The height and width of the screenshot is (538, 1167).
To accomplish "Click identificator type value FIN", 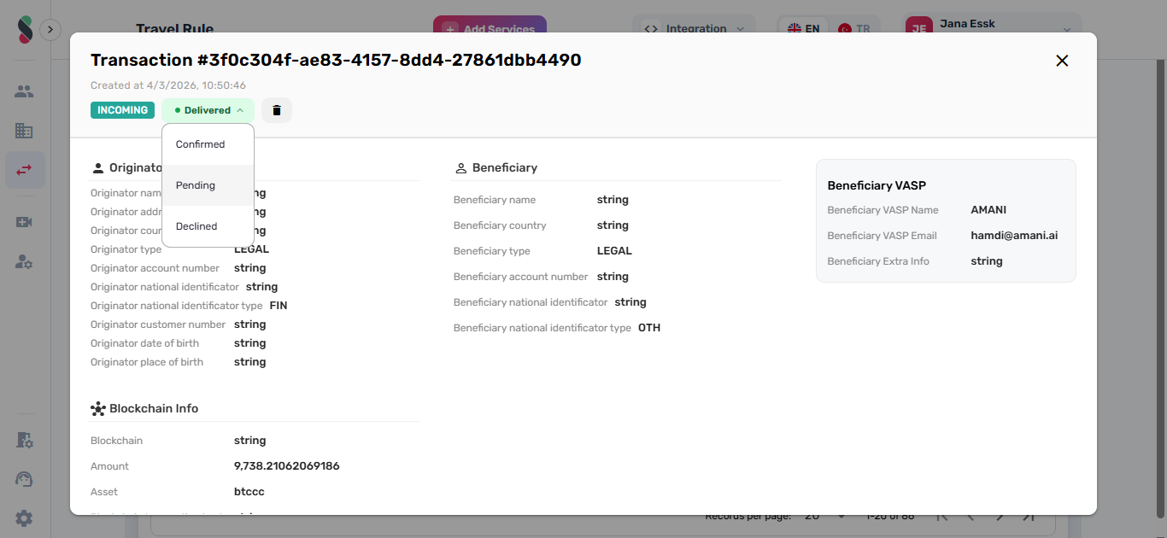I will point(278,306).
